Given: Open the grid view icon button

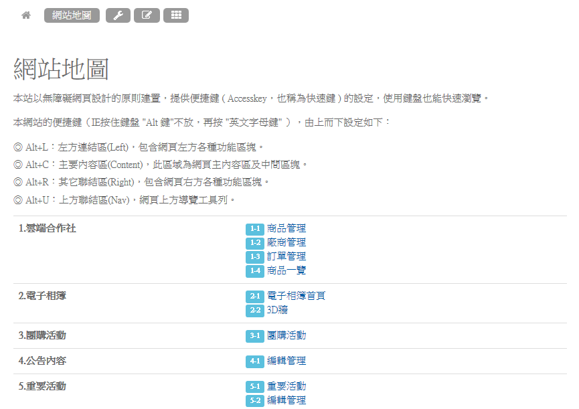Looking at the screenshot, I should (176, 15).
